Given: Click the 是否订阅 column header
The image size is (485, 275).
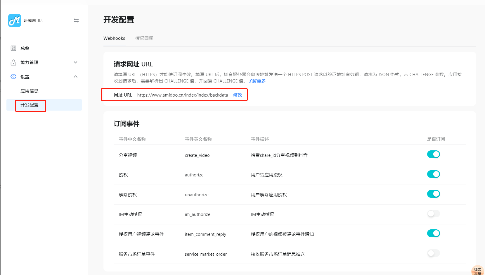Looking at the screenshot, I should point(436,139).
